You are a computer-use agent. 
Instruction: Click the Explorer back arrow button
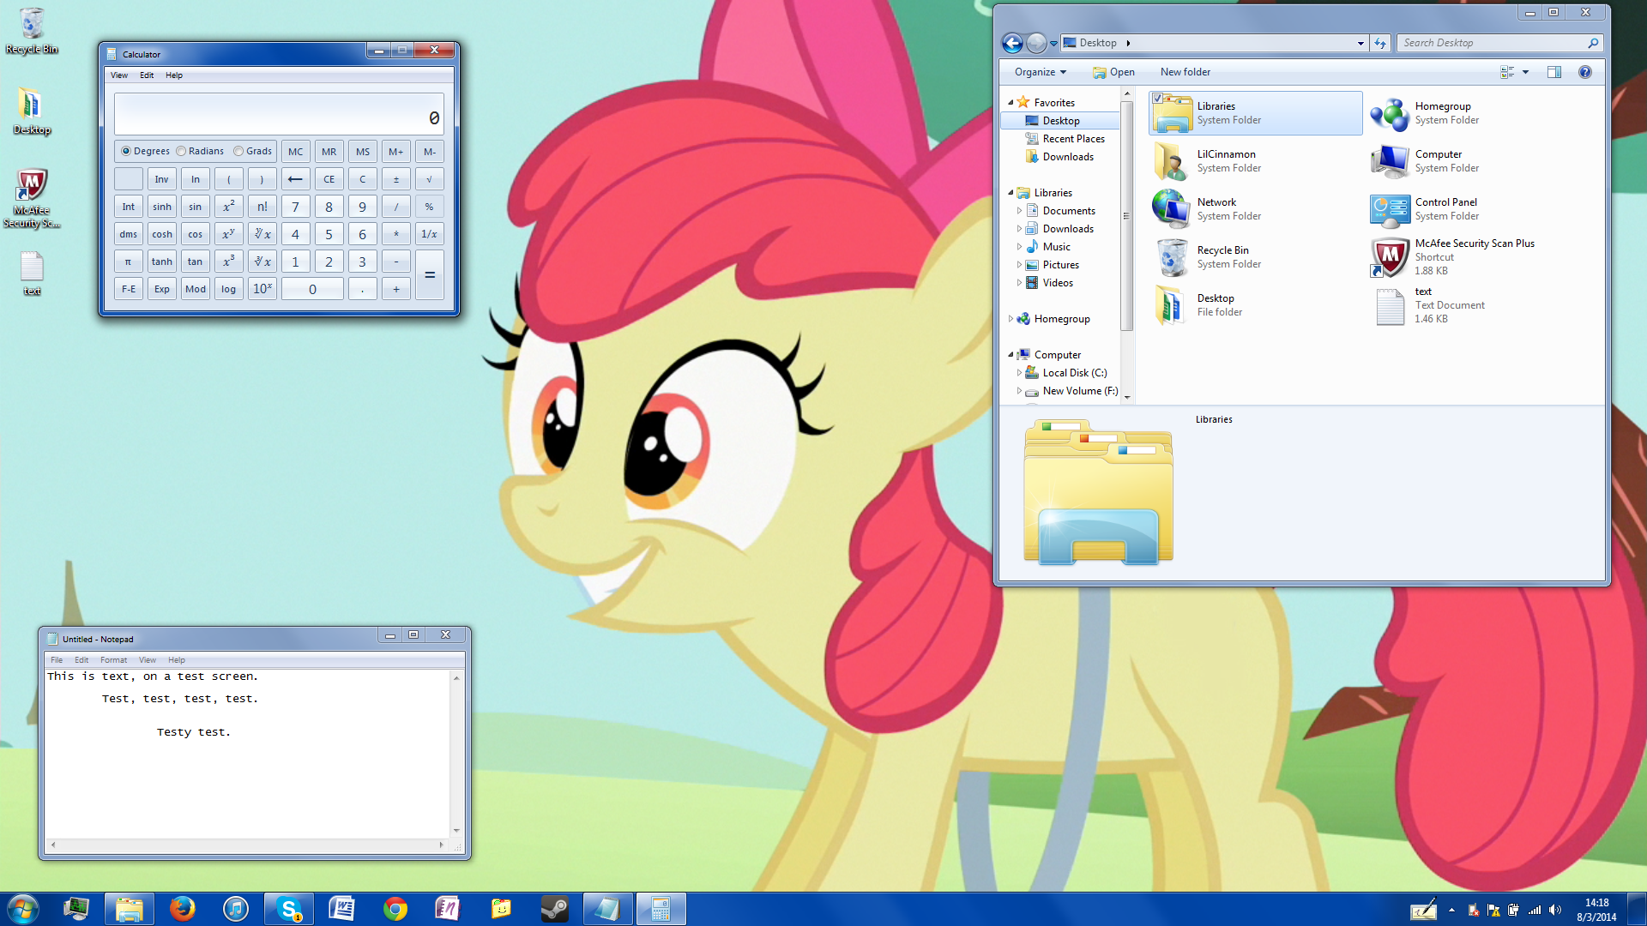point(1012,43)
